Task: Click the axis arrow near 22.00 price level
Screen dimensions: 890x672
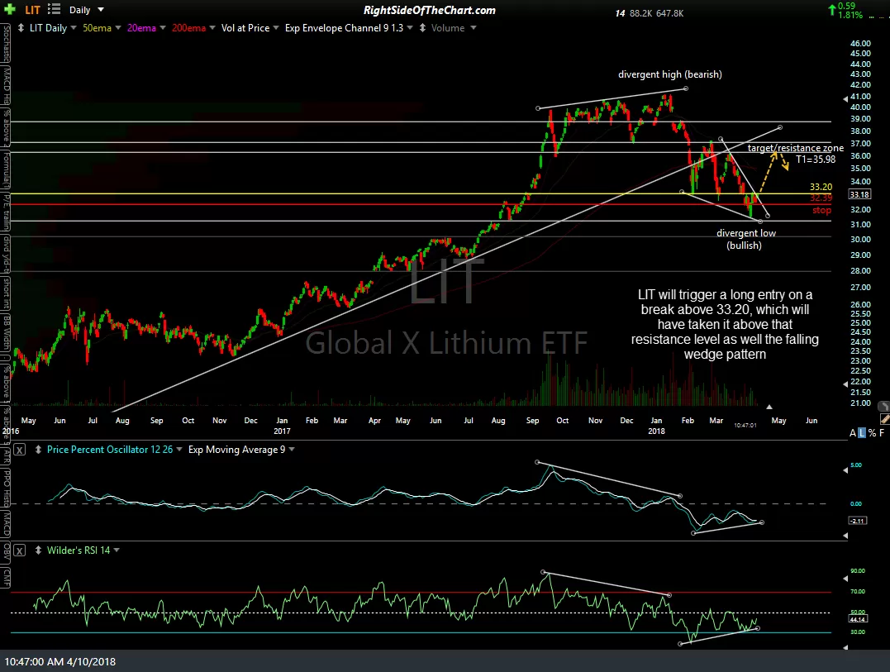Action: [845, 384]
